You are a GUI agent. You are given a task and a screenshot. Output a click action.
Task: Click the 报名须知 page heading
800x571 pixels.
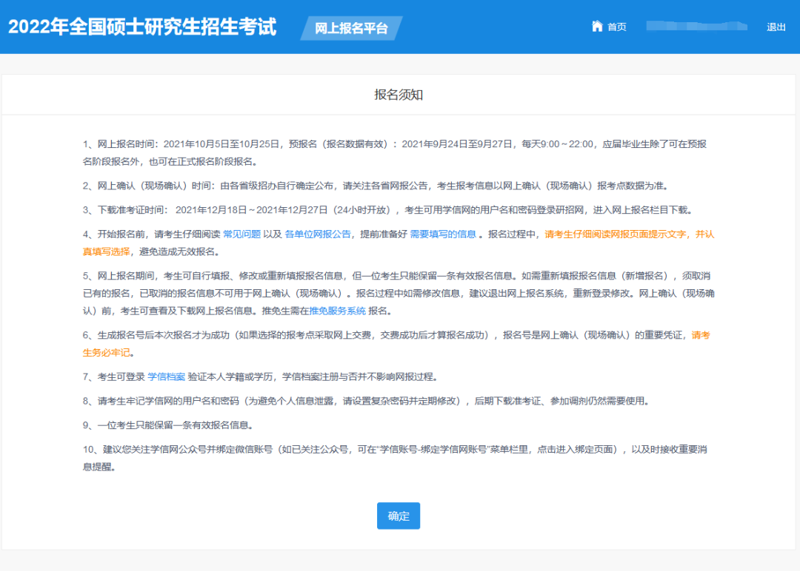click(399, 93)
